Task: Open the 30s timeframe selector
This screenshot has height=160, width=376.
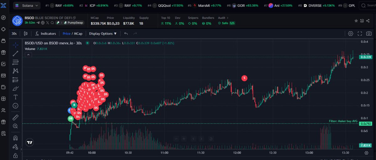Action: (14, 34)
